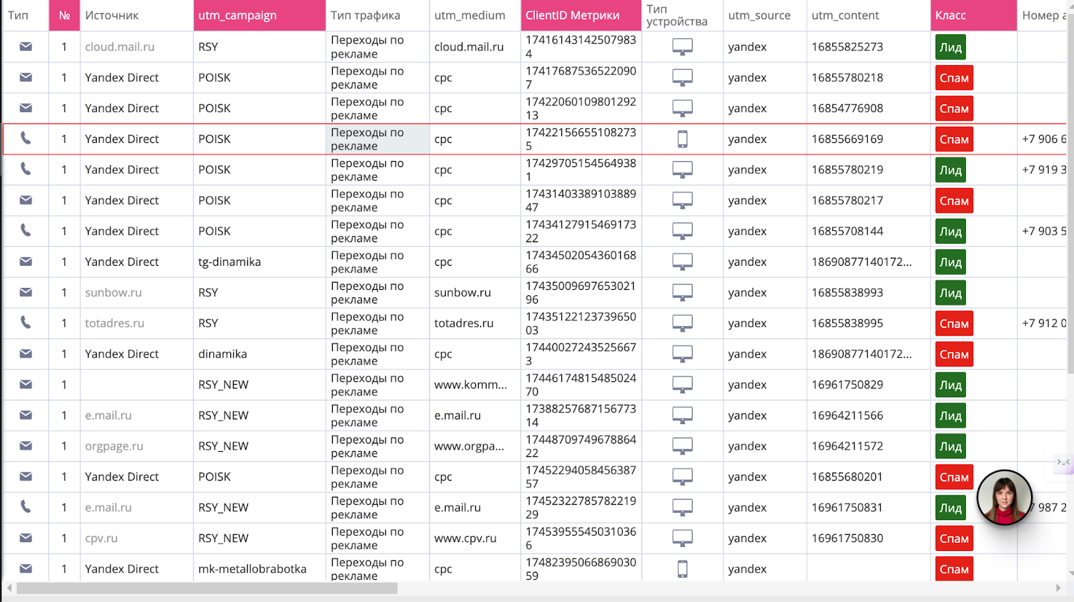Viewport: 1074px width, 602px height.
Task: Click the right arrow of the horizontal scrollbar
Action: click(1059, 589)
